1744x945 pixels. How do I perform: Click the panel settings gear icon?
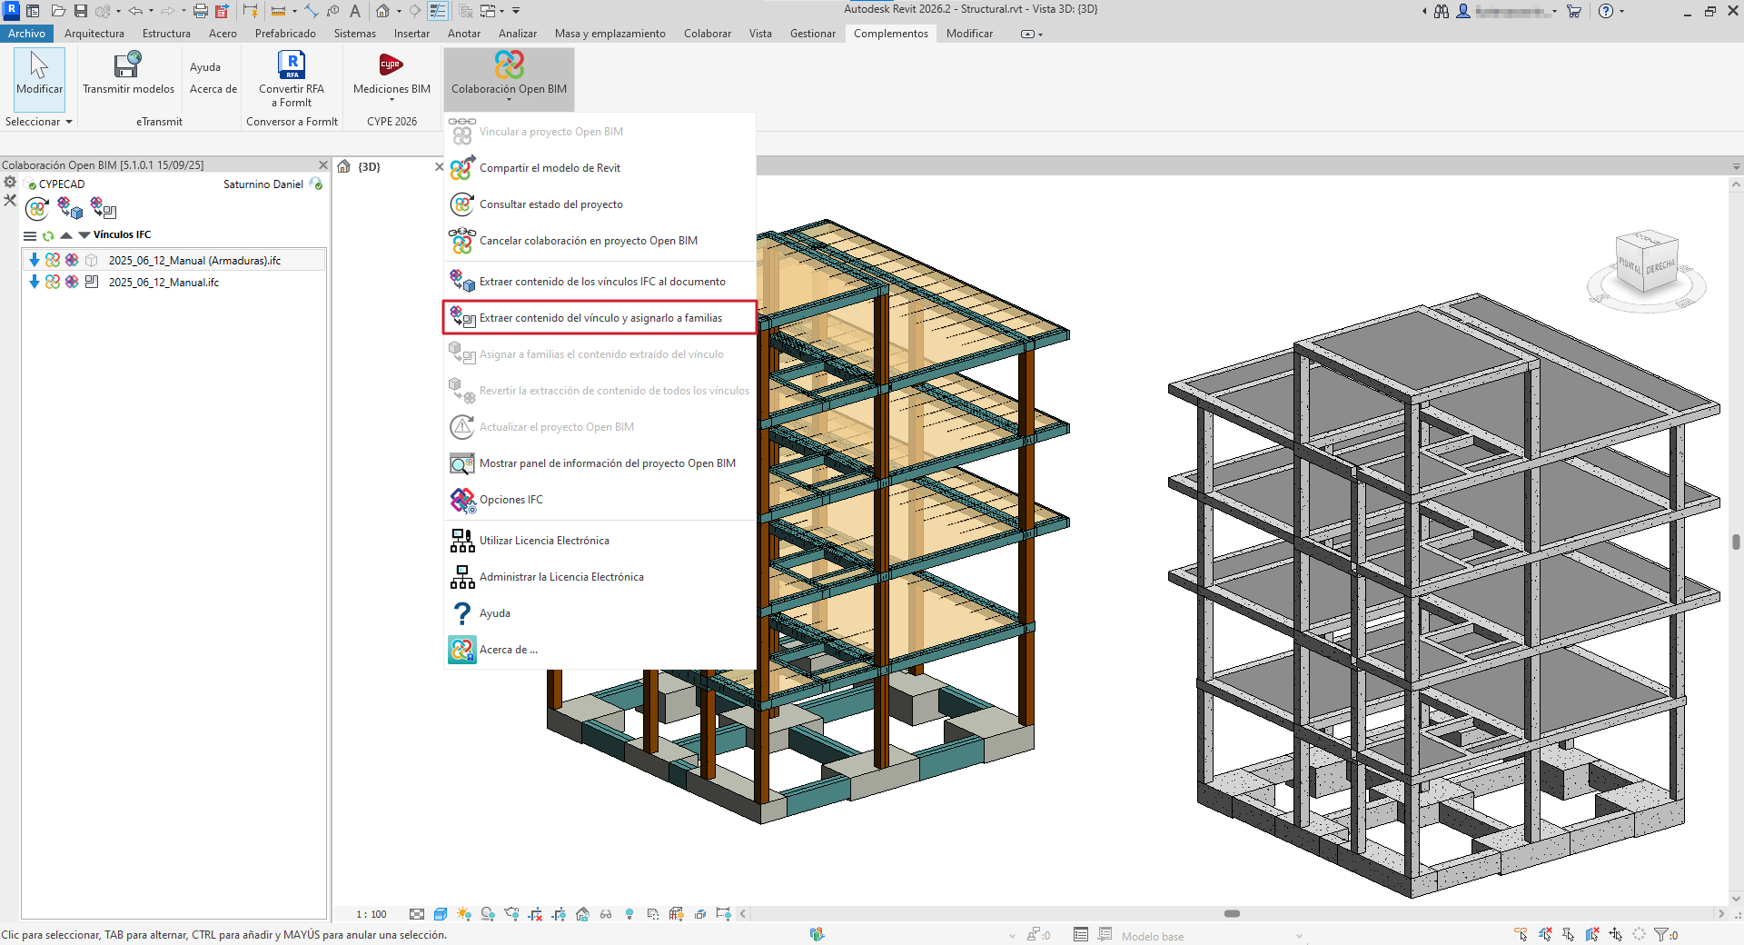click(10, 183)
